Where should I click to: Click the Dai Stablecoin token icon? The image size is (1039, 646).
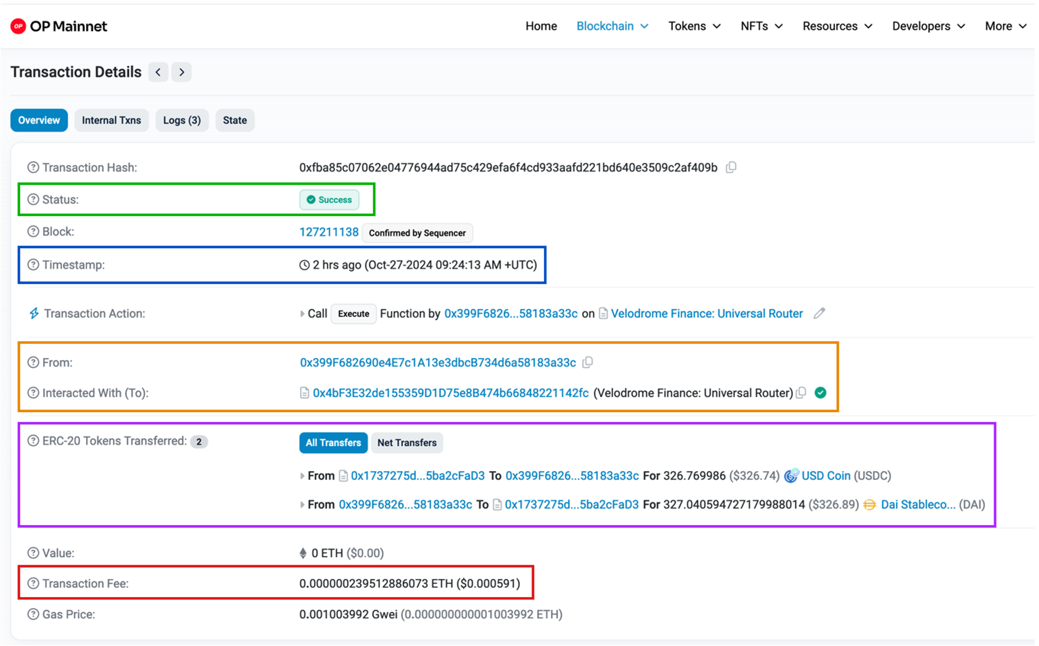[x=869, y=505]
